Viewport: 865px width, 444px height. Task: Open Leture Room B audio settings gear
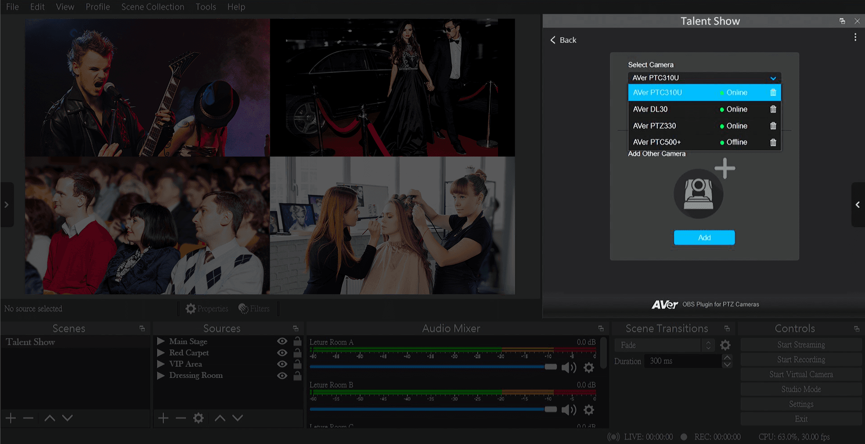[x=589, y=410]
